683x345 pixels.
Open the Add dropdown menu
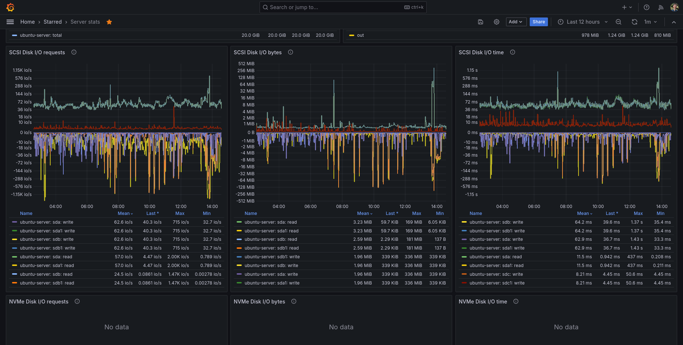coord(516,22)
